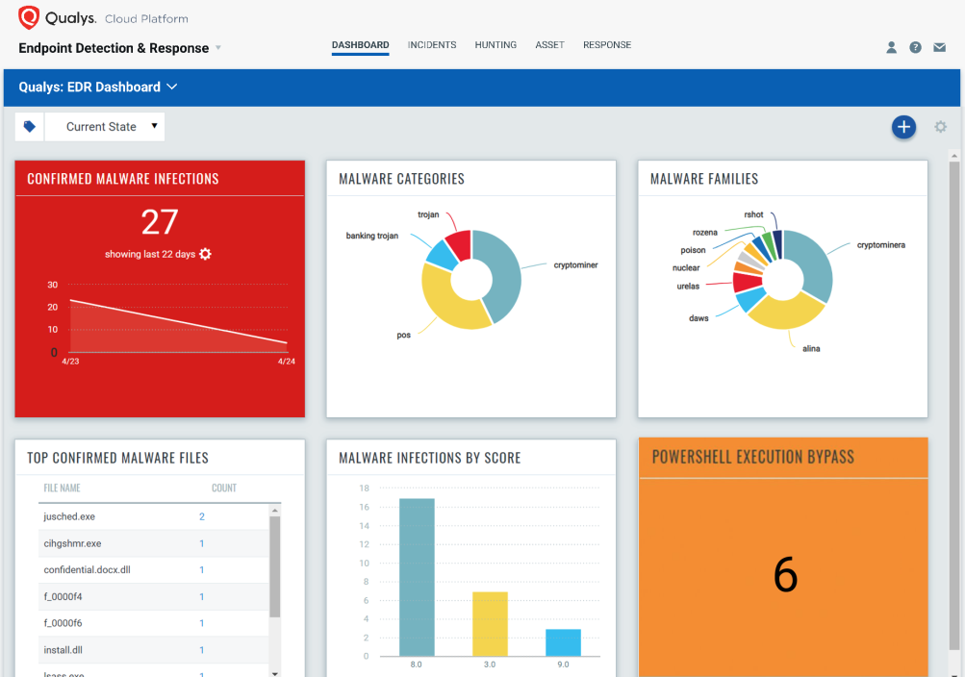Expand the Endpoint Detection & Response module picker
The width and height of the screenshot is (965, 677).
(x=217, y=48)
